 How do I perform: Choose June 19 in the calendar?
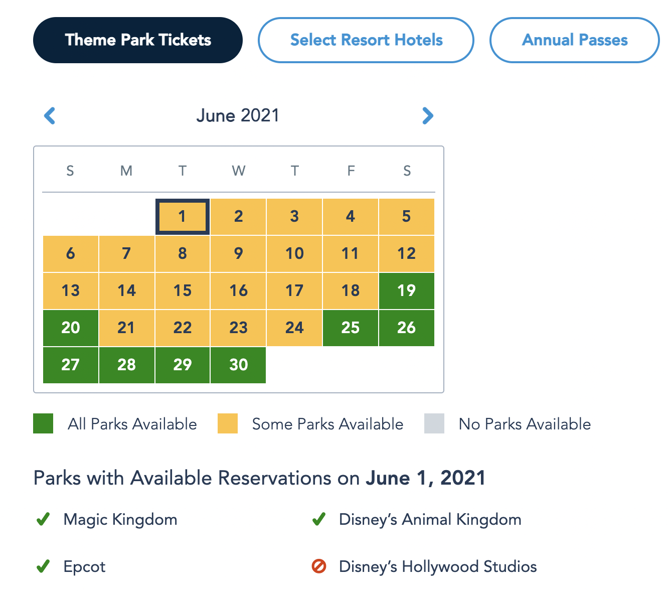coord(407,290)
